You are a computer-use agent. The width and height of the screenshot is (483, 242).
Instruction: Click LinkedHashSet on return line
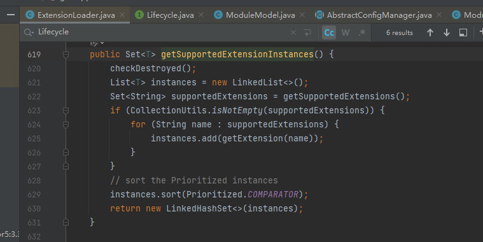coord(199,208)
